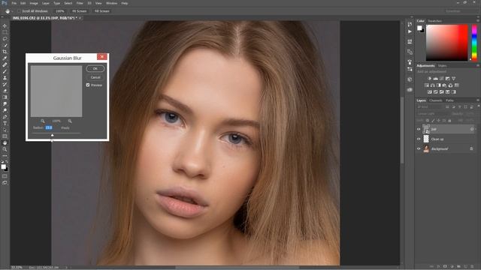Hide the Background layer
Screen dimensions: 481x270
[x=419, y=148]
